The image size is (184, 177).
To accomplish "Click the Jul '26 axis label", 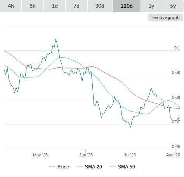I will click(130, 155).
